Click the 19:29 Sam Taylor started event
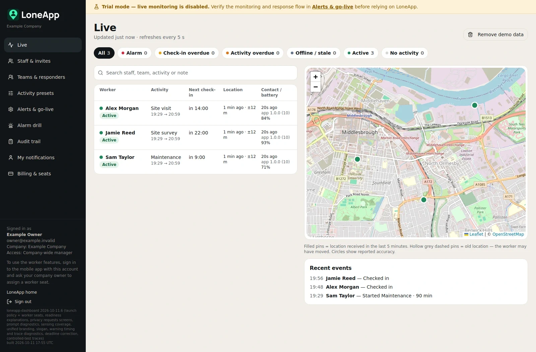 (371, 296)
